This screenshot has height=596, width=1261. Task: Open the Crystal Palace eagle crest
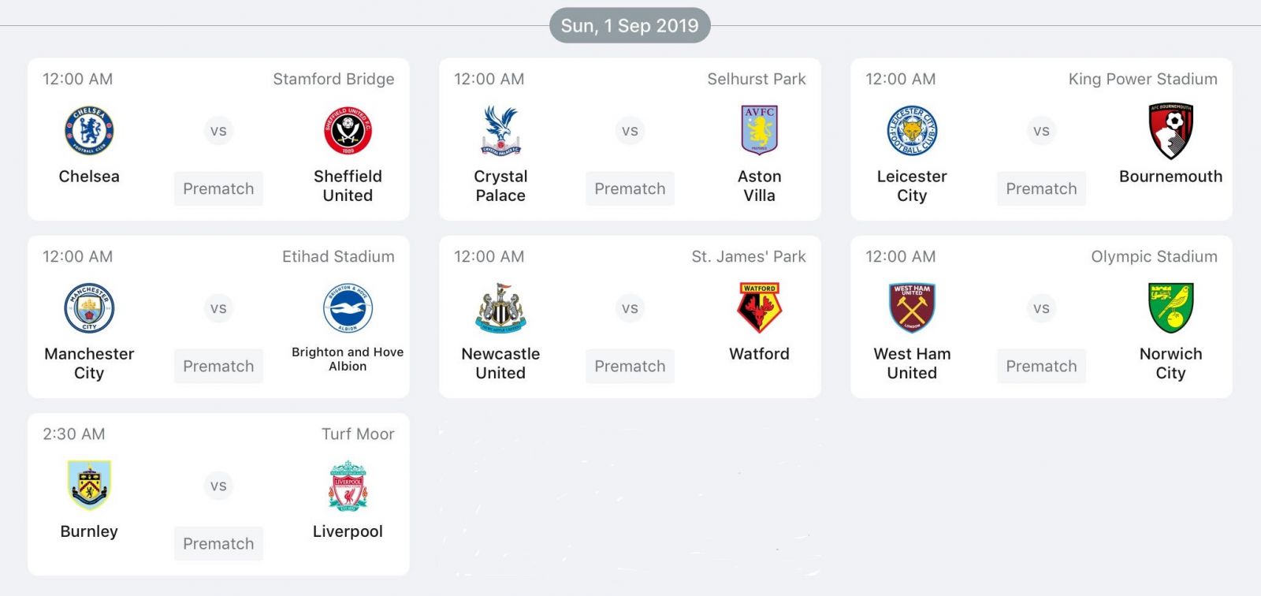500,131
